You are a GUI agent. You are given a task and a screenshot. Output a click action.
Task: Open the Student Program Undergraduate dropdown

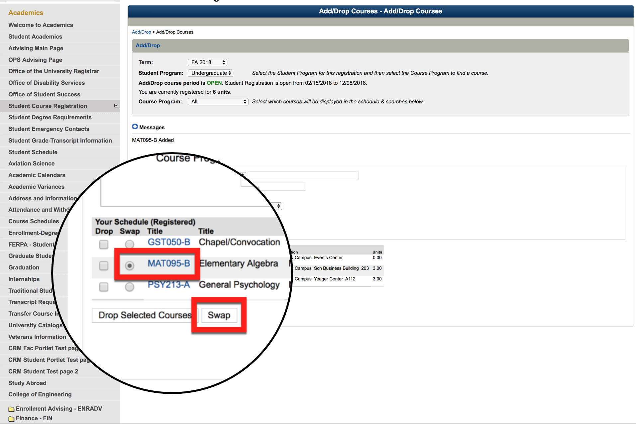point(210,73)
